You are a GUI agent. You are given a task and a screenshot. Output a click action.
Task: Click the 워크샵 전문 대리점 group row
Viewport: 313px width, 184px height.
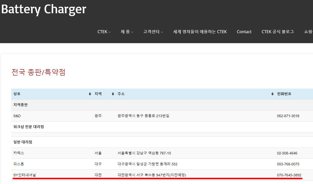tap(162, 127)
